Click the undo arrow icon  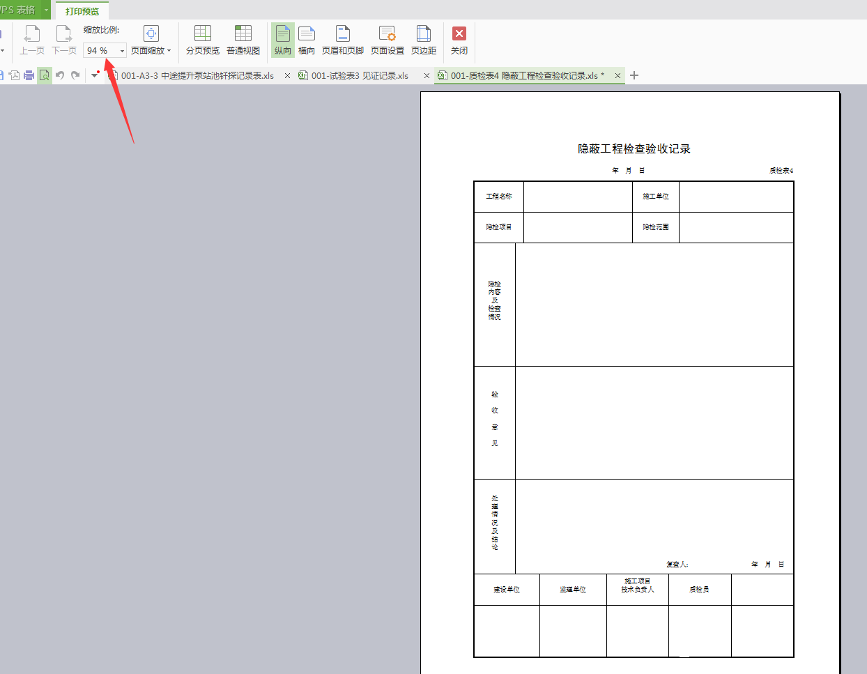point(60,75)
